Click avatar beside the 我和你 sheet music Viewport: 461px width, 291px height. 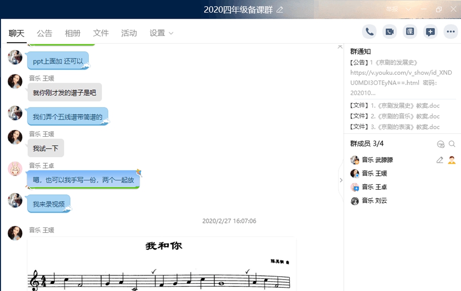click(x=15, y=233)
